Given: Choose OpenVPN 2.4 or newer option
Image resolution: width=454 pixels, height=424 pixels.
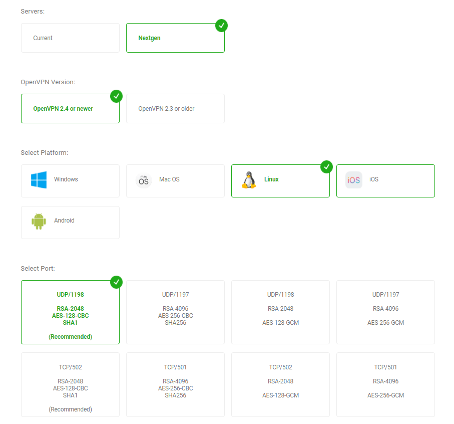Looking at the screenshot, I should 71,109.
